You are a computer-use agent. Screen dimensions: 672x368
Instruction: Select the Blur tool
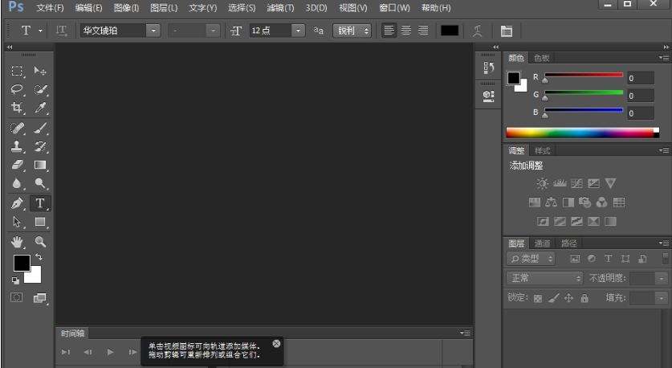click(x=17, y=183)
